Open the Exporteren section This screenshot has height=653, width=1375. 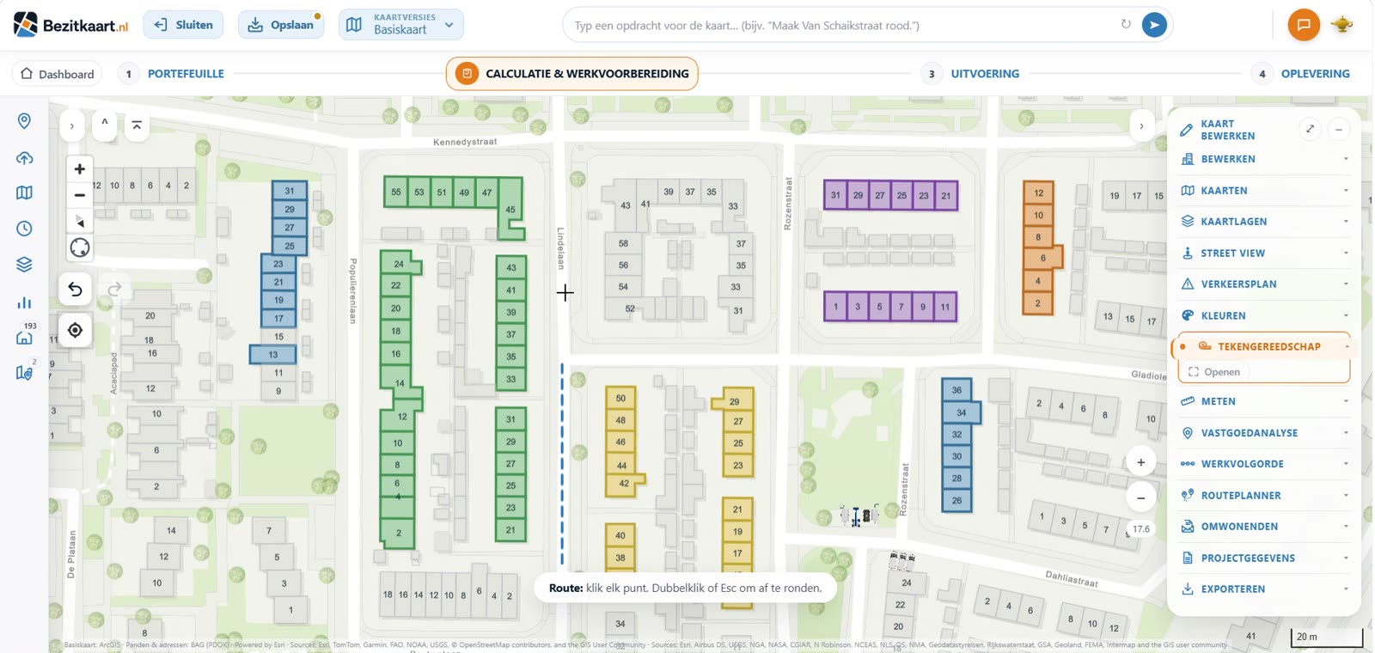point(1264,589)
